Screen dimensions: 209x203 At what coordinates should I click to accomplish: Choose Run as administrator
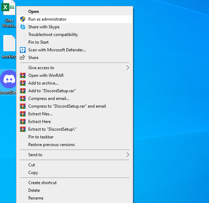point(75,19)
